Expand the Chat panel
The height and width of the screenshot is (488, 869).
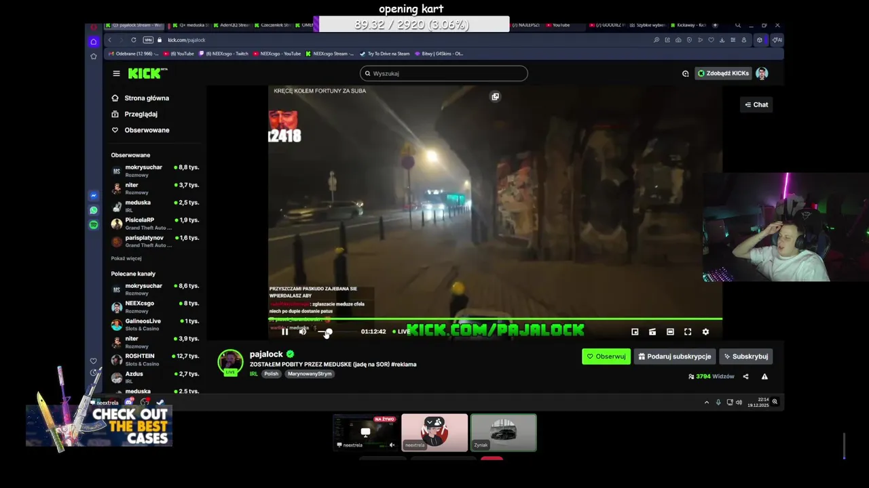[x=756, y=104]
